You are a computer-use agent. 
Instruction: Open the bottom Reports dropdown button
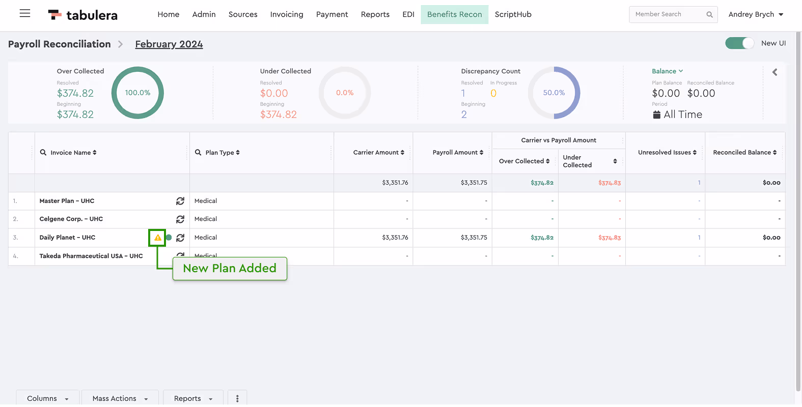click(x=193, y=398)
